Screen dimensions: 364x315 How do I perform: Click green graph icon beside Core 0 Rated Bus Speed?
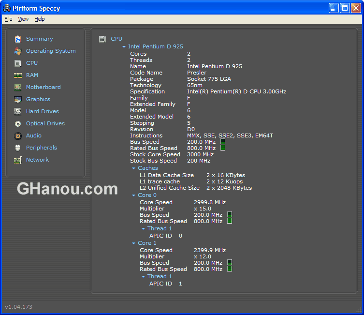tap(230, 221)
